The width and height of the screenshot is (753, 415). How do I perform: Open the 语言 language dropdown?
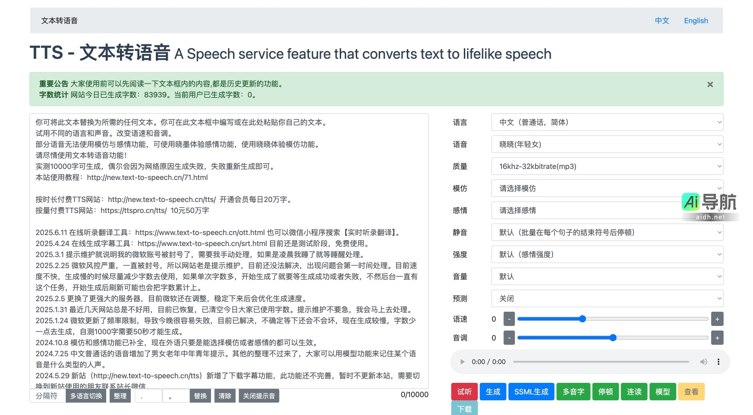pos(607,122)
